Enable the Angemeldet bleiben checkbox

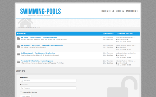click(21, 92)
